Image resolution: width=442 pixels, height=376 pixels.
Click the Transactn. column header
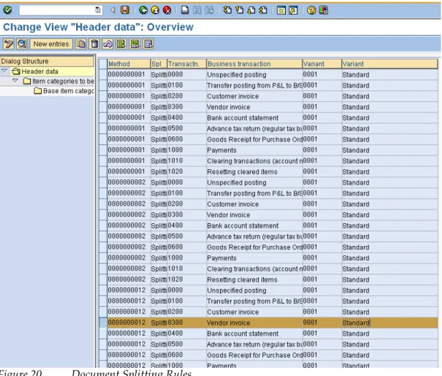pos(187,64)
